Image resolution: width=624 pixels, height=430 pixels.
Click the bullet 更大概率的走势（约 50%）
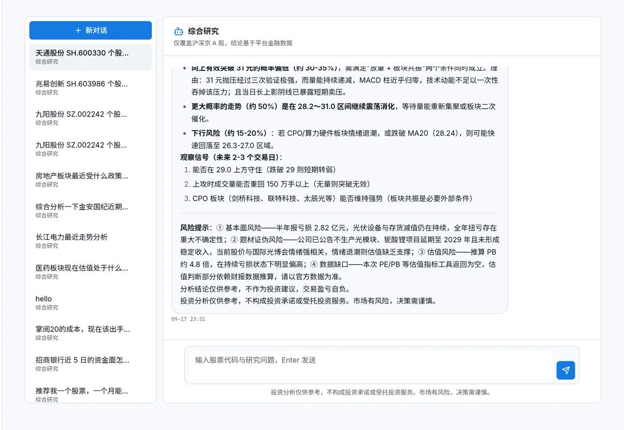click(343, 112)
